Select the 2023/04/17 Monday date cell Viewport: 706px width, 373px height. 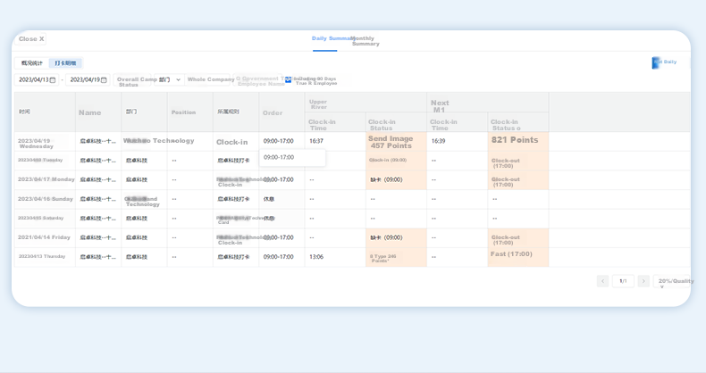(x=46, y=179)
